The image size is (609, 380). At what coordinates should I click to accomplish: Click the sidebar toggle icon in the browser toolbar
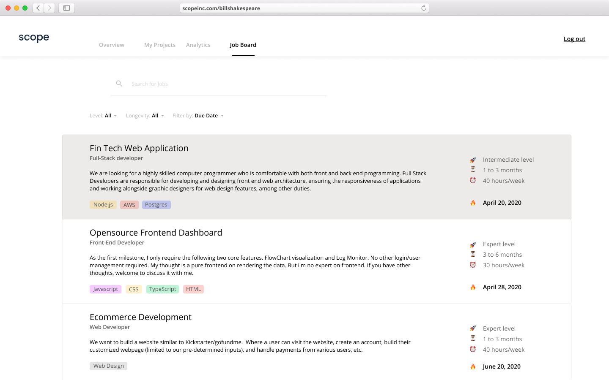[66, 8]
